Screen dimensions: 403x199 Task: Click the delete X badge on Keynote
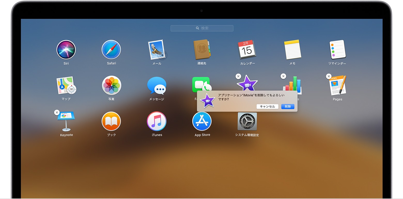[x=57, y=112]
